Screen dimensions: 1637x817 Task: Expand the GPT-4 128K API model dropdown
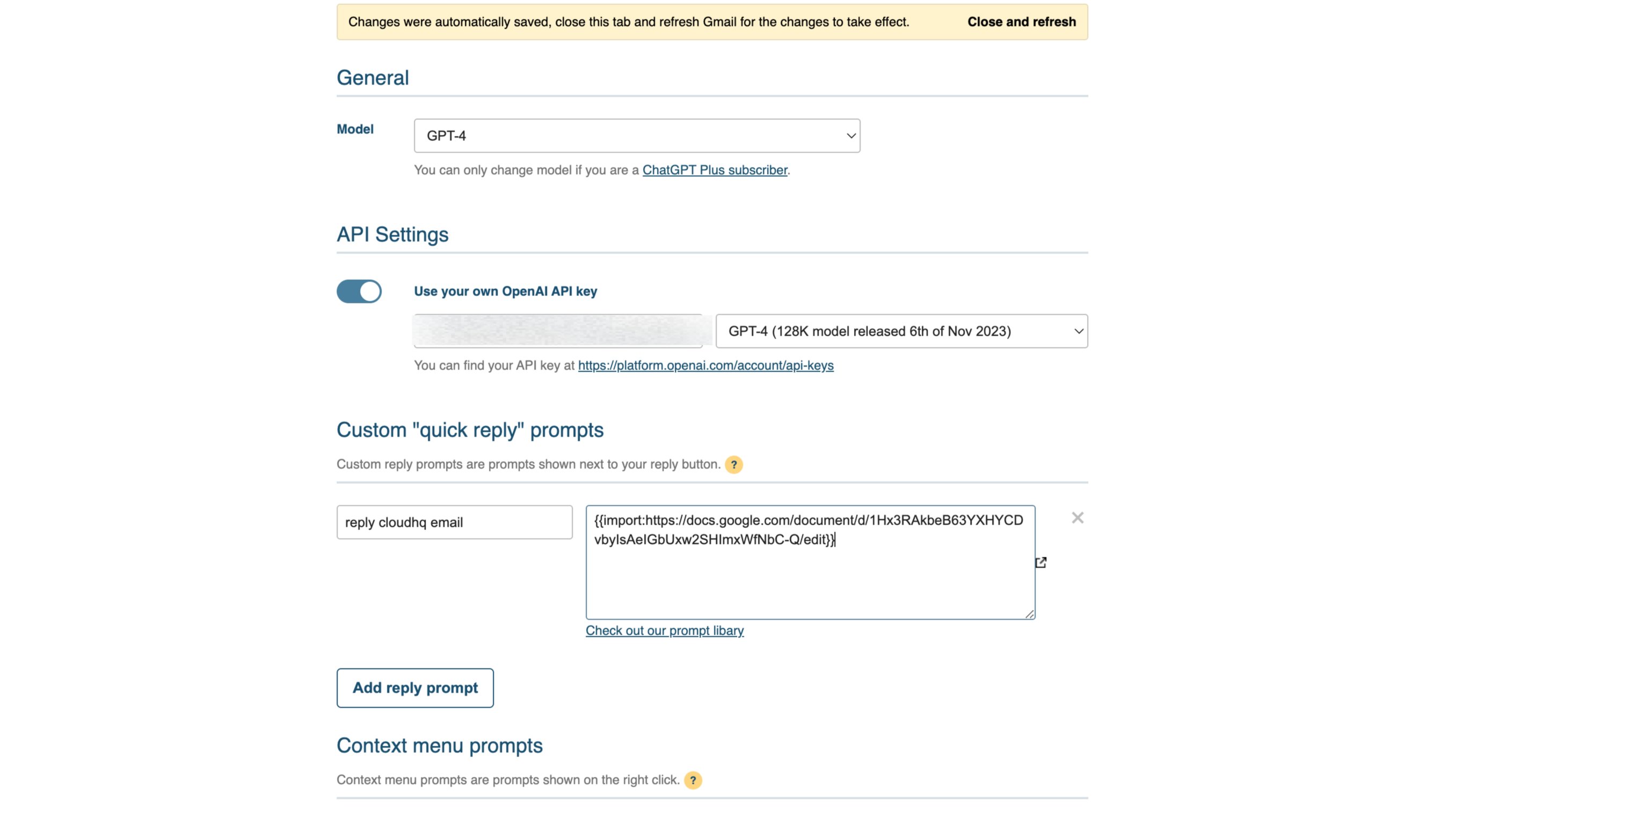(x=901, y=331)
